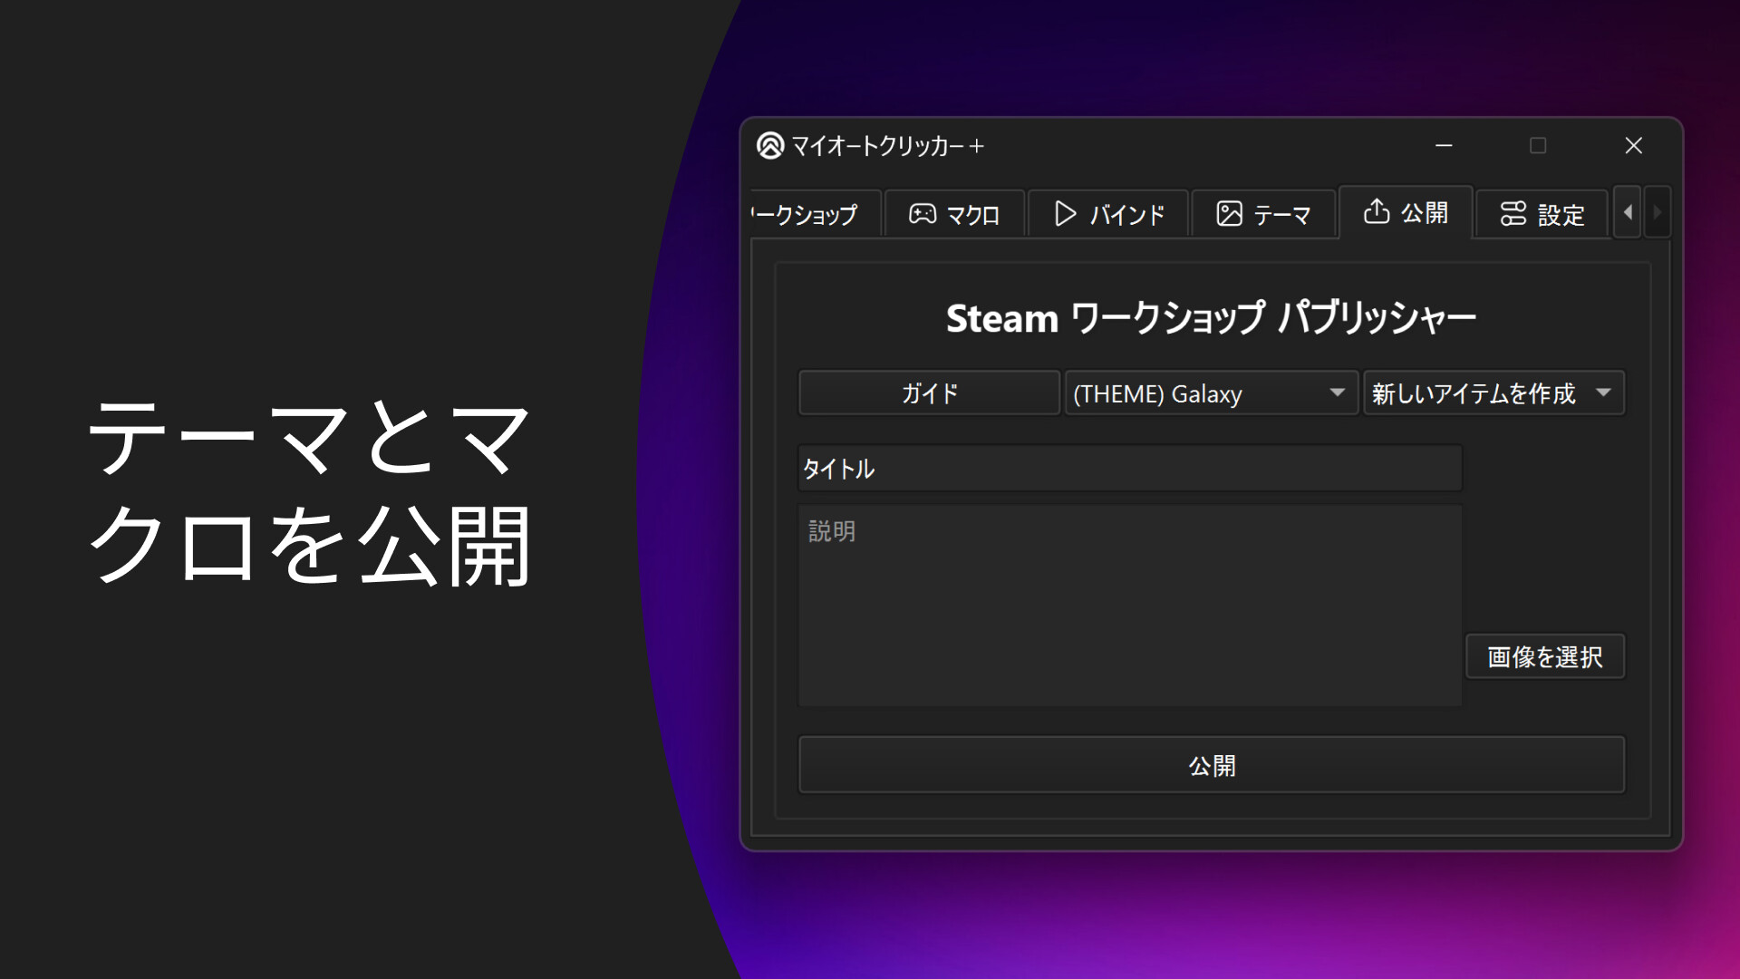Click the arrow of the Galaxy combo box
Image resolution: width=1740 pixels, height=979 pixels.
coord(1337,393)
